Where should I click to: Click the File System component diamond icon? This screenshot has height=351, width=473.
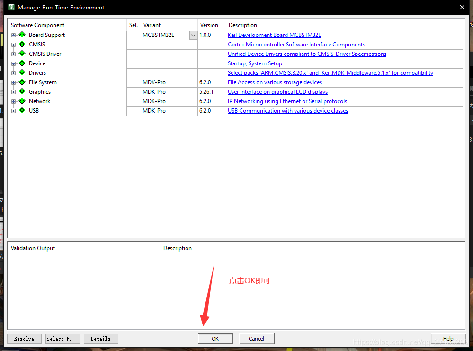[22, 82]
